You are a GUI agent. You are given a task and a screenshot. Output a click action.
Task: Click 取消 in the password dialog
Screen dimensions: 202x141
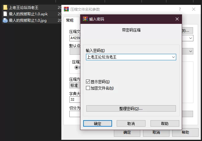(131, 124)
